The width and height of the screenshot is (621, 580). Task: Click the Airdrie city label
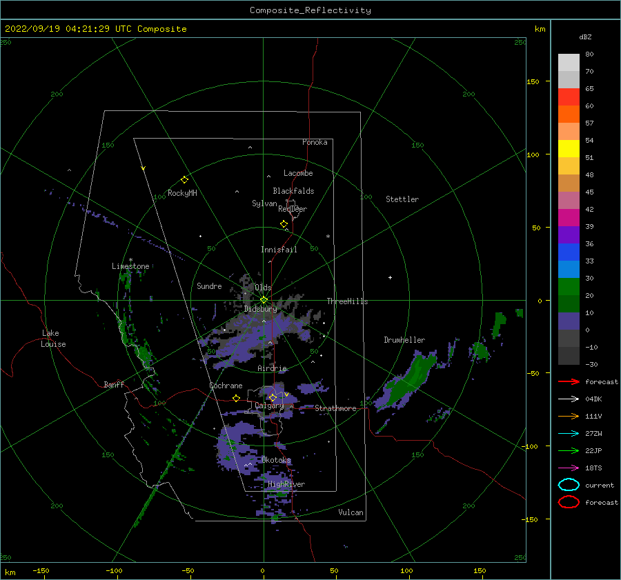click(x=272, y=368)
